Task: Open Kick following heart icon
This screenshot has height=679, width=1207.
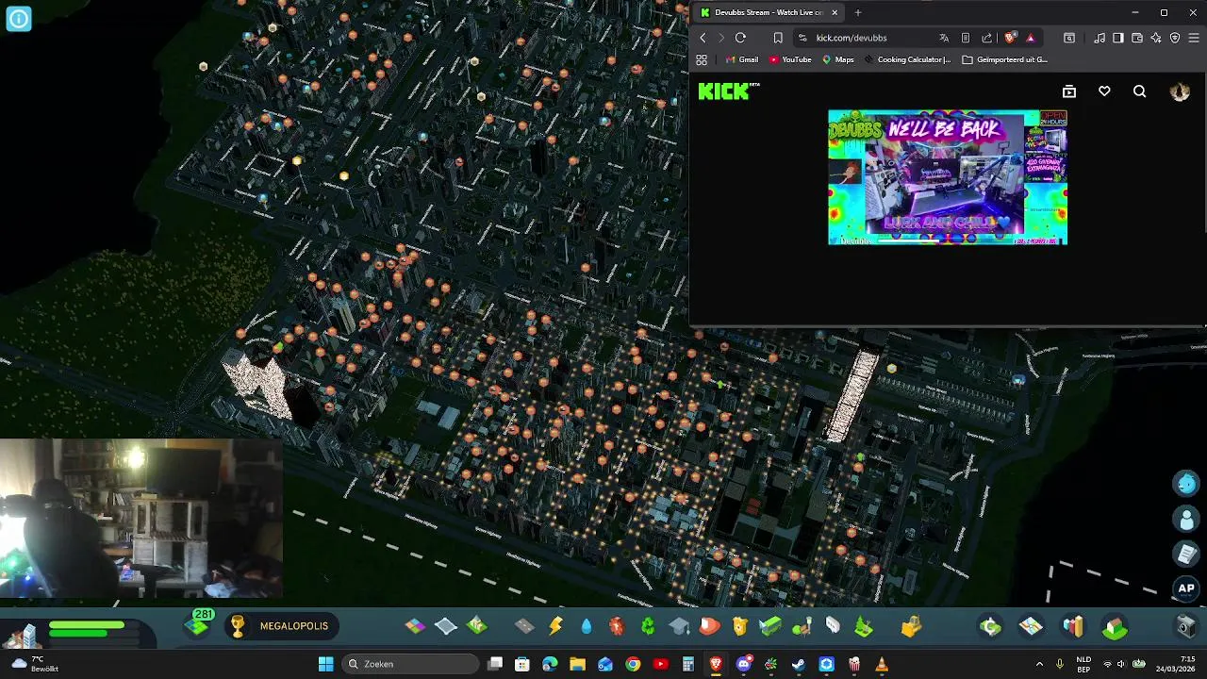Action: (1104, 91)
